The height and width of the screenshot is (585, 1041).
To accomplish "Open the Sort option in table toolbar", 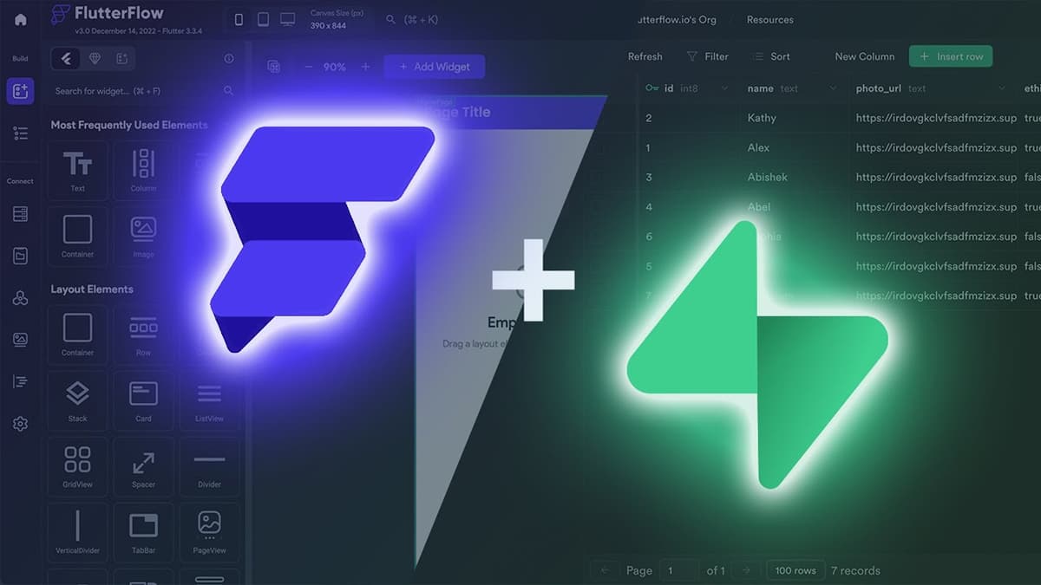I will 770,56.
